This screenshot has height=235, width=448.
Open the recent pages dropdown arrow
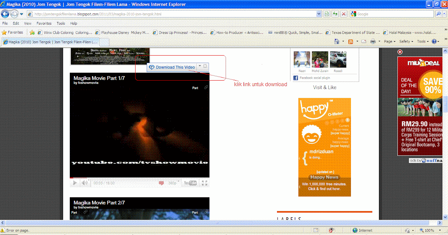[x=22, y=14]
